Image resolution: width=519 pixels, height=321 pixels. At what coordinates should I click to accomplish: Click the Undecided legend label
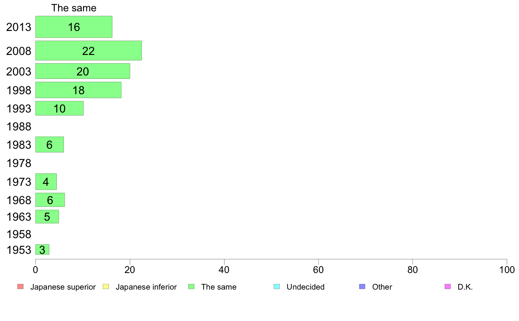click(x=305, y=287)
